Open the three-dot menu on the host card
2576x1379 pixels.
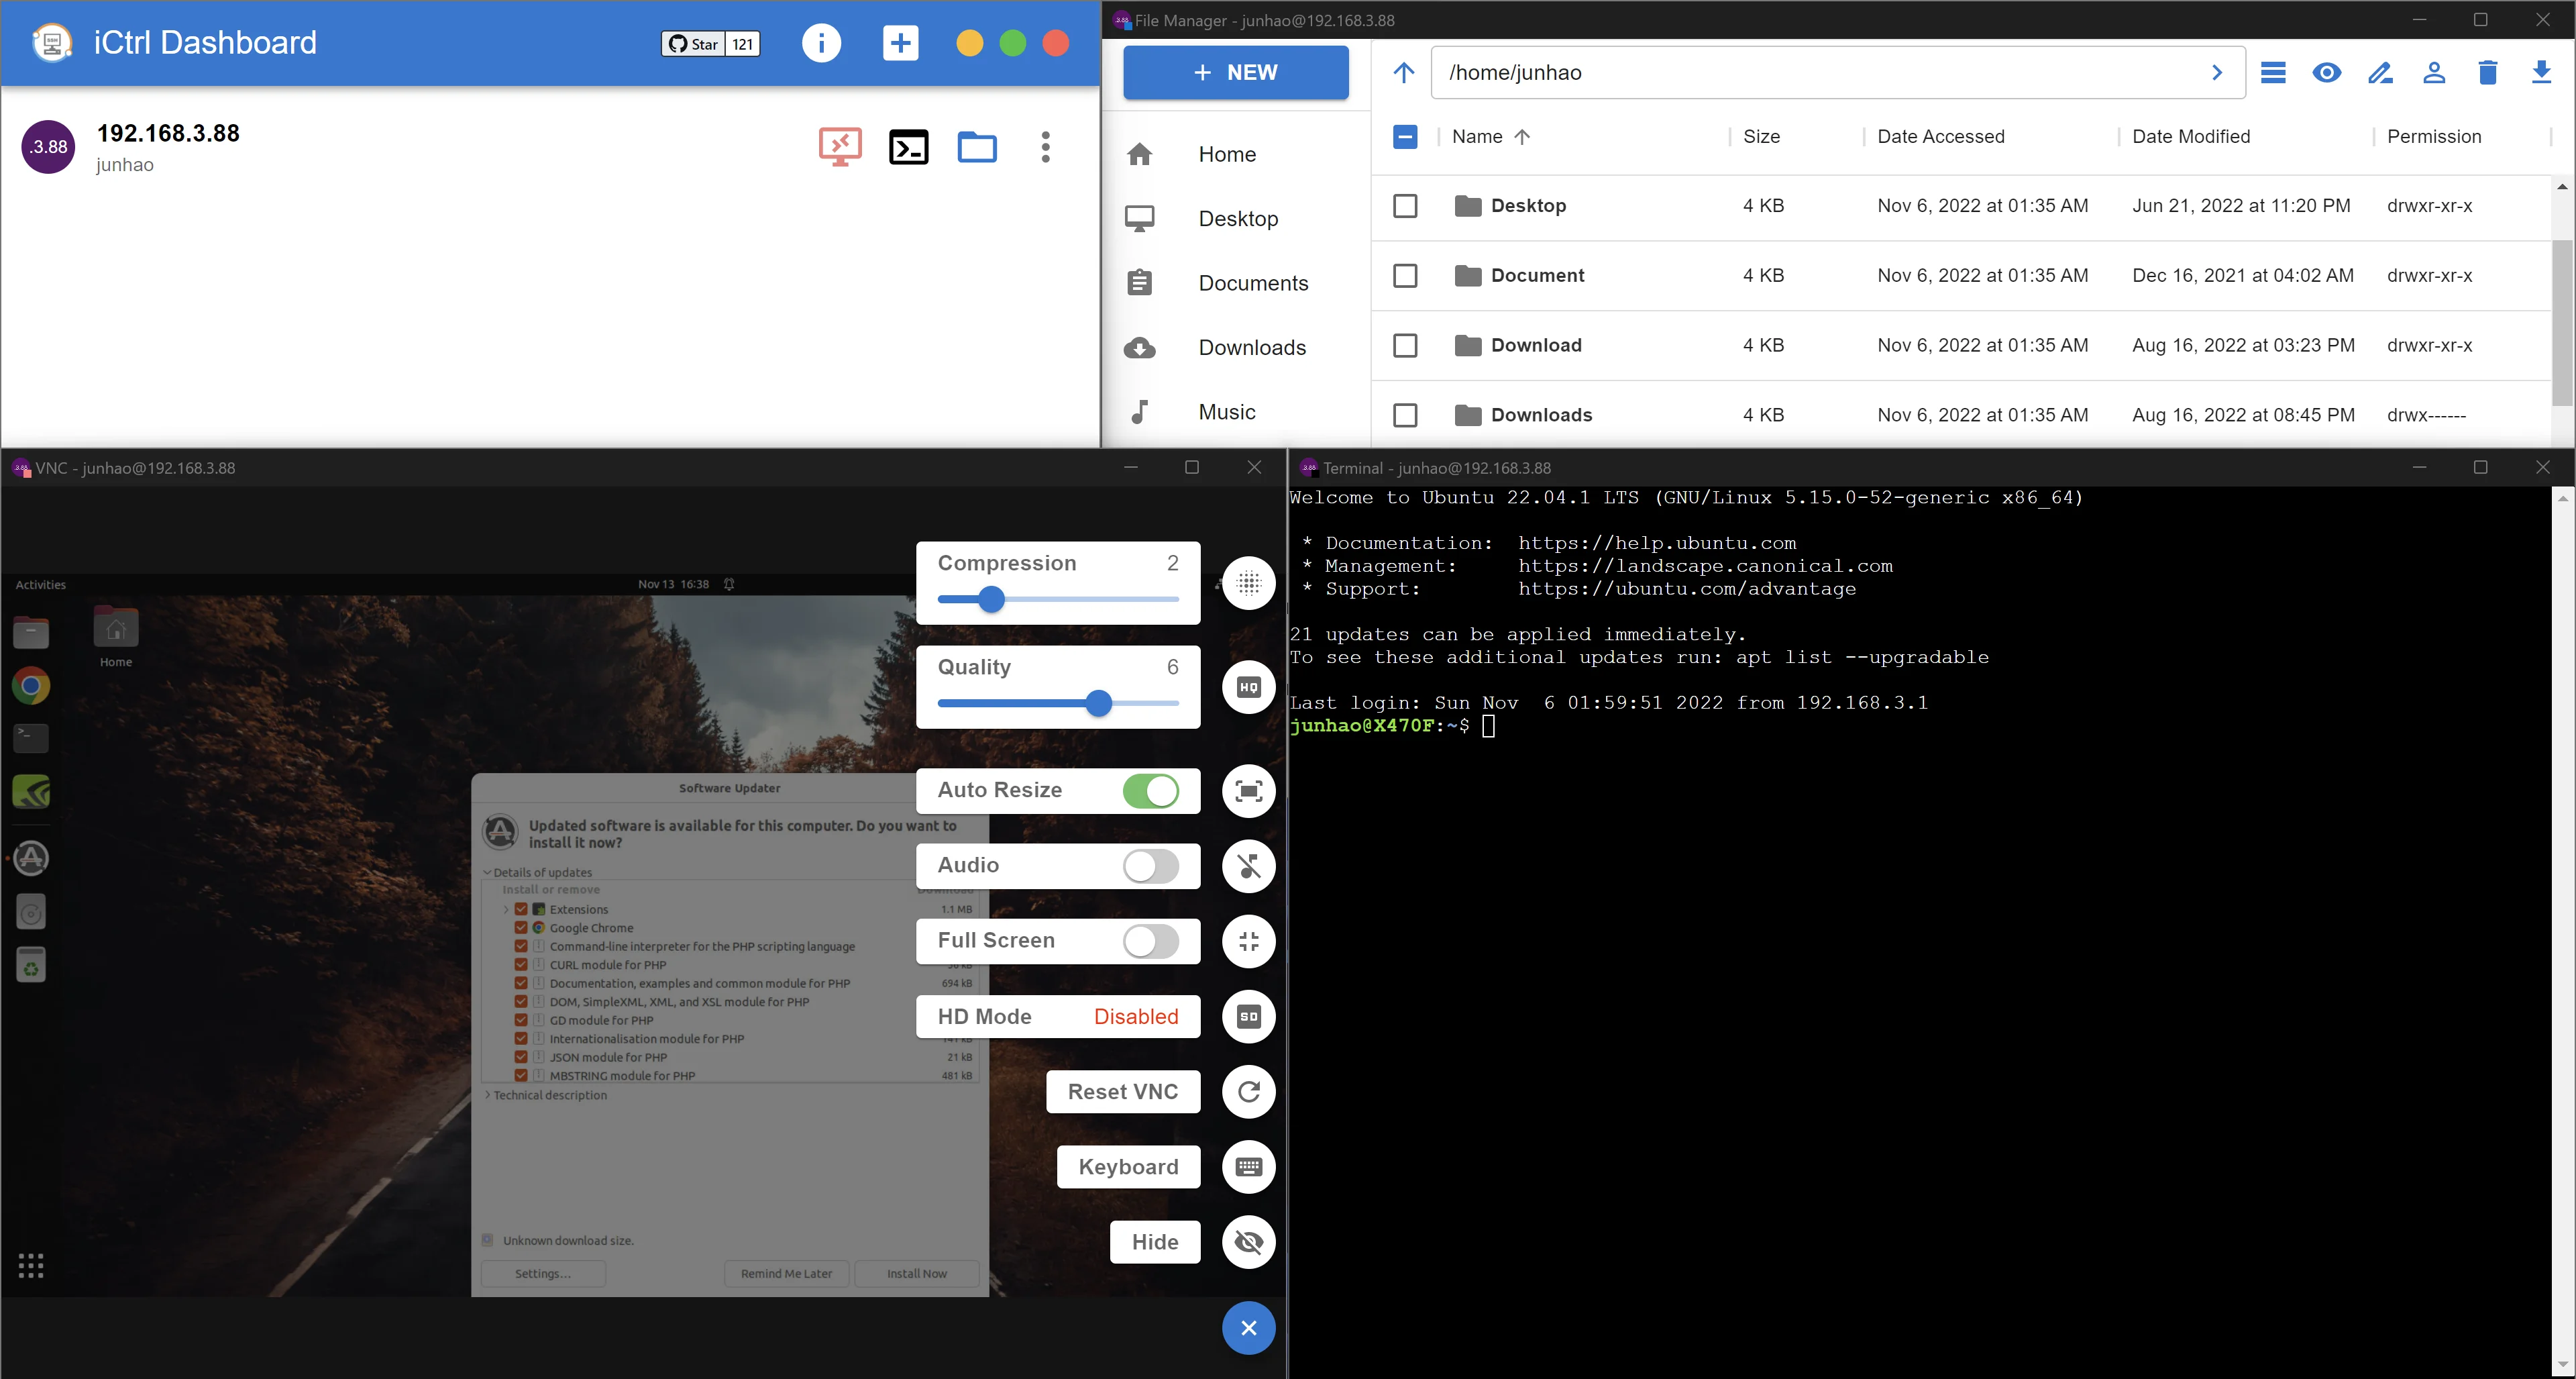point(1045,147)
